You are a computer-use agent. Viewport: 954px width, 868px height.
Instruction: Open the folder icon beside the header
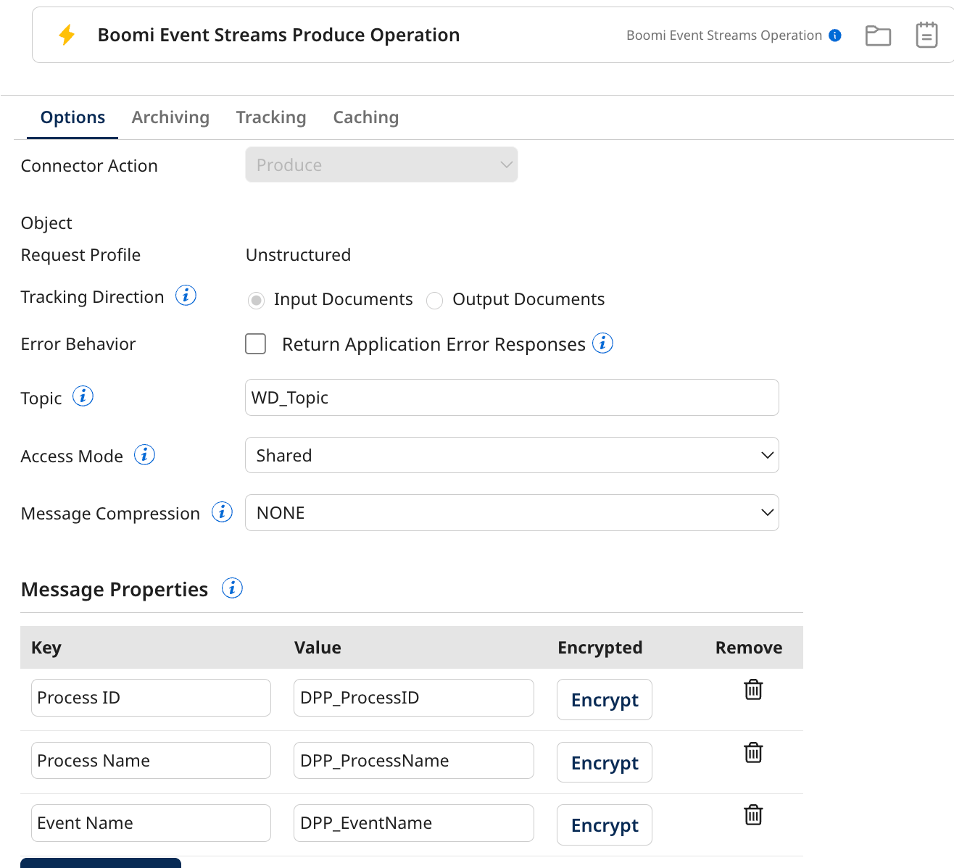click(x=878, y=35)
